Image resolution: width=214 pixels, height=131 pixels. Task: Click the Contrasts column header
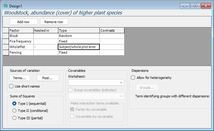click(112, 31)
